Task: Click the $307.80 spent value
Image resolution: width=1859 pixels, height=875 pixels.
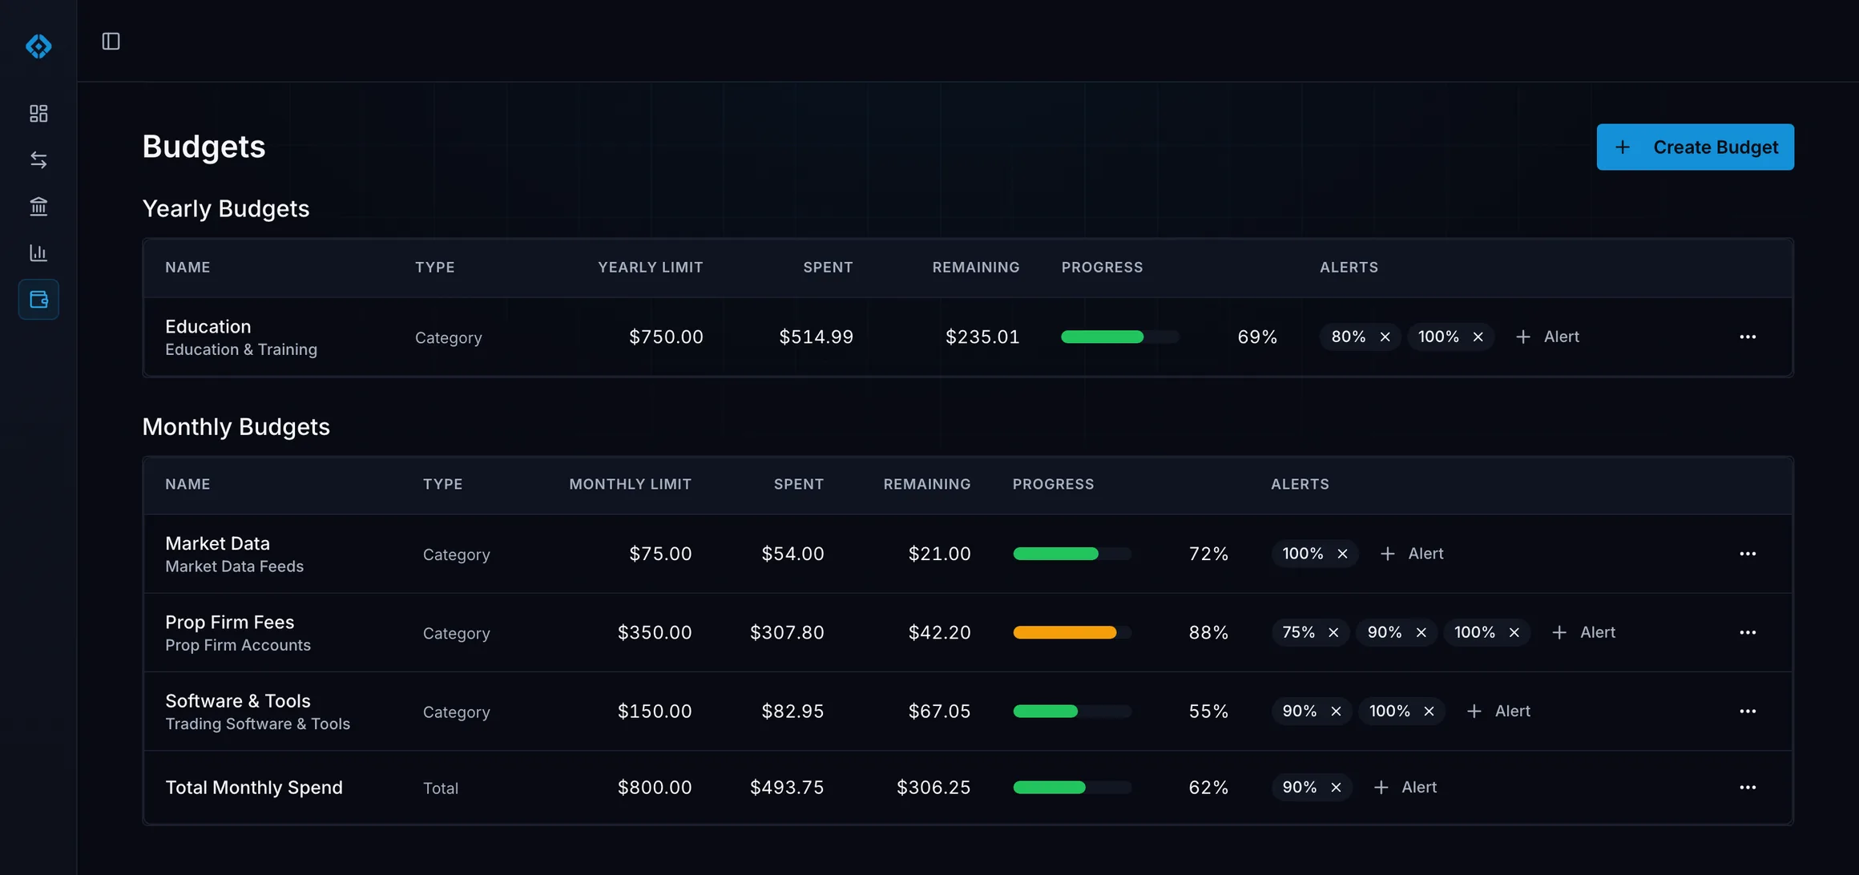Action: [787, 632]
